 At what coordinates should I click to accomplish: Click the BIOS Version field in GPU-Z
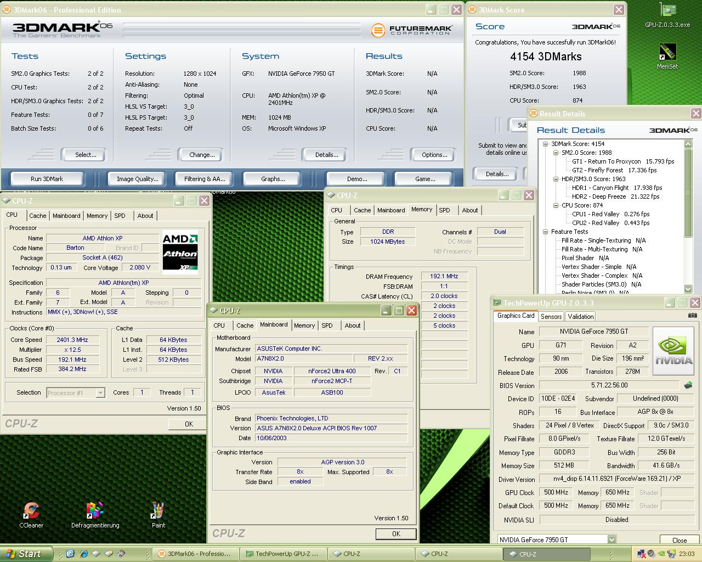click(609, 385)
